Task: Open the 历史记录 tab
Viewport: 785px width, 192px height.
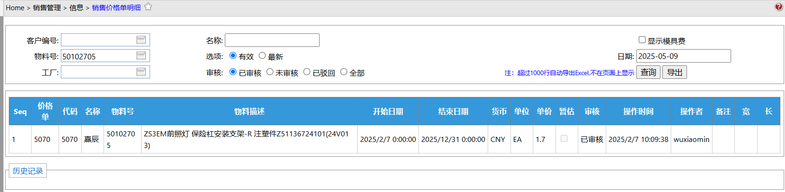Action: (28, 171)
